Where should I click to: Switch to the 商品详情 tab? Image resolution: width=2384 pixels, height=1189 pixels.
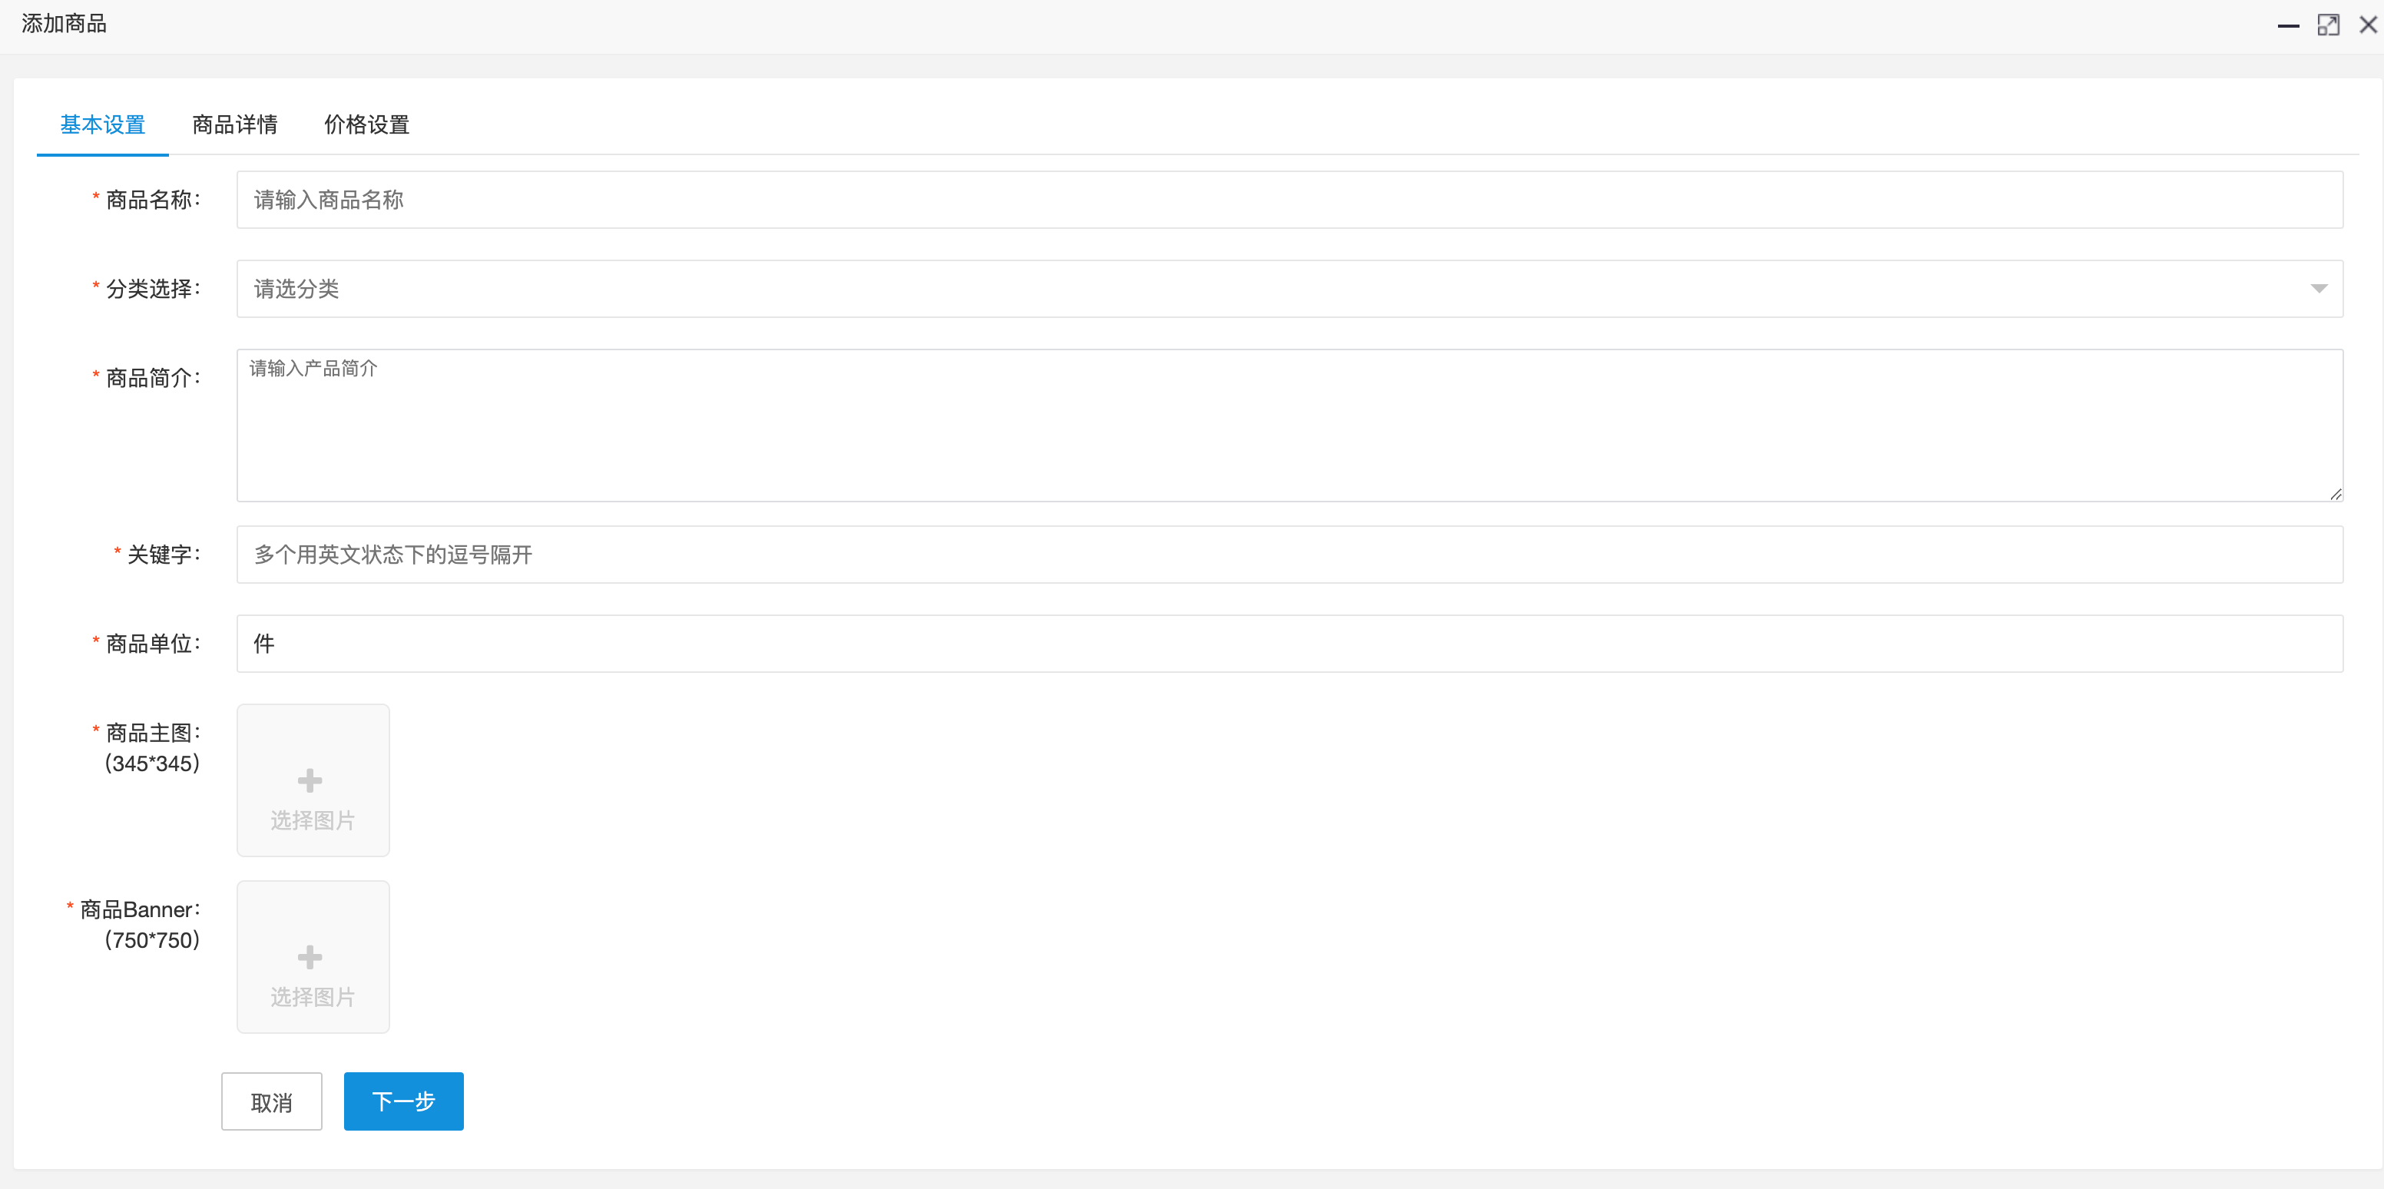(235, 124)
